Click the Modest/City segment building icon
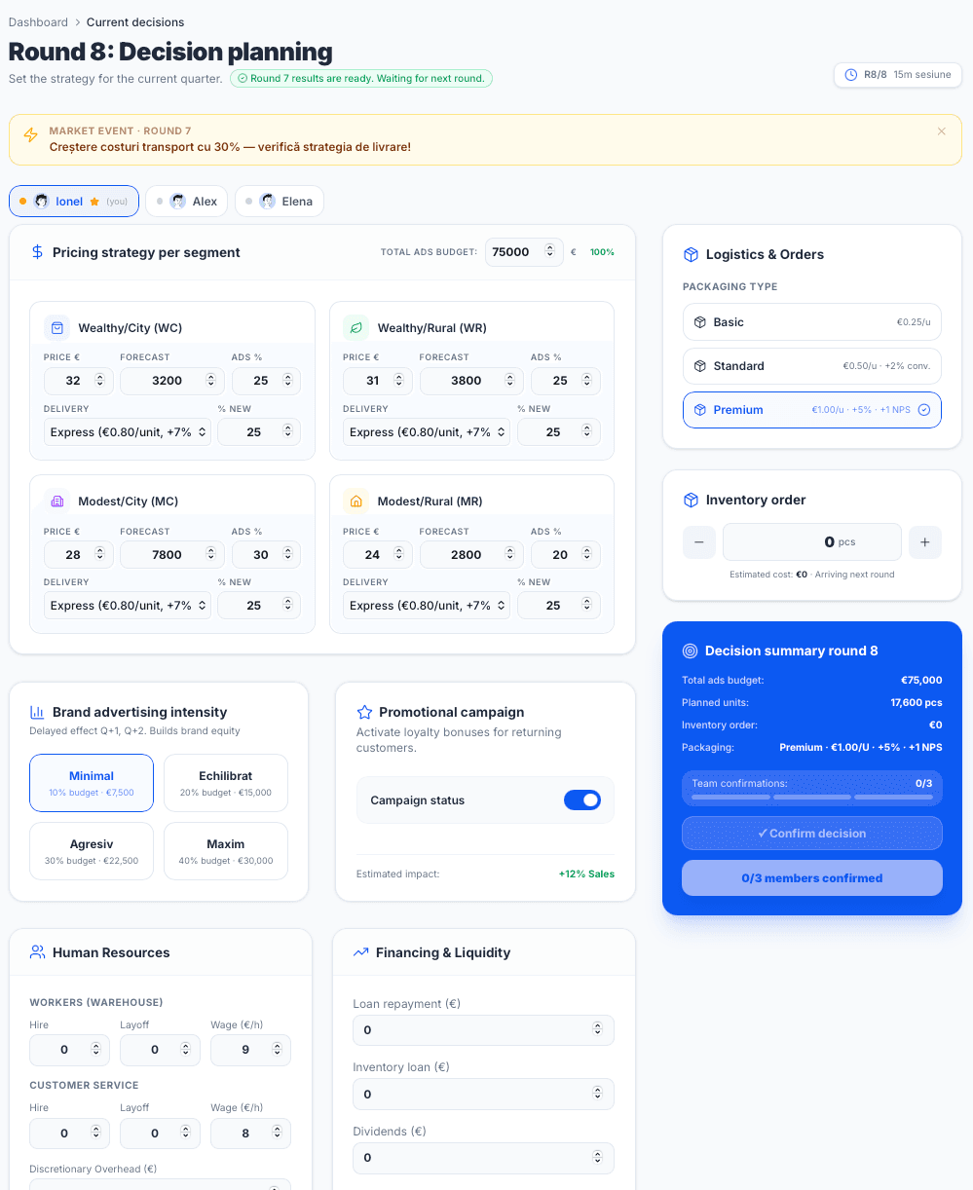Screen dimensions: 973x1190 pyautogui.click(x=57, y=502)
